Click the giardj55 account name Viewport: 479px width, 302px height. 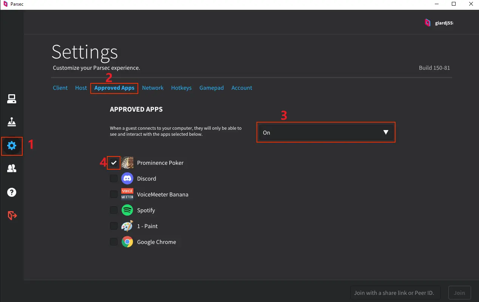(x=443, y=23)
